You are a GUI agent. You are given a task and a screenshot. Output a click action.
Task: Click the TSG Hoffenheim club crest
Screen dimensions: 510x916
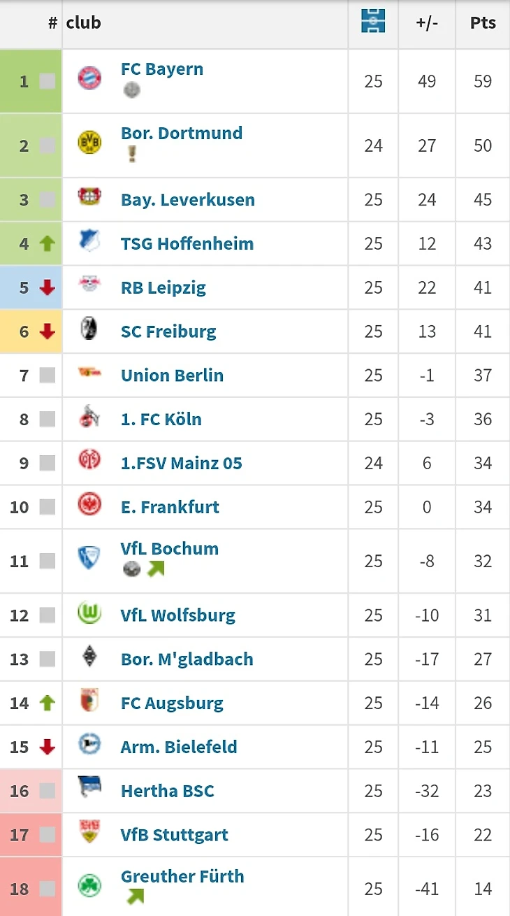(89, 241)
